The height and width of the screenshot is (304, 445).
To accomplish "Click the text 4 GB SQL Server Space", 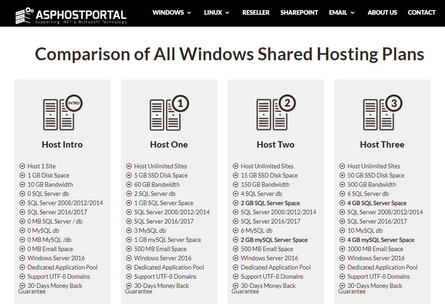I will click(x=377, y=203).
